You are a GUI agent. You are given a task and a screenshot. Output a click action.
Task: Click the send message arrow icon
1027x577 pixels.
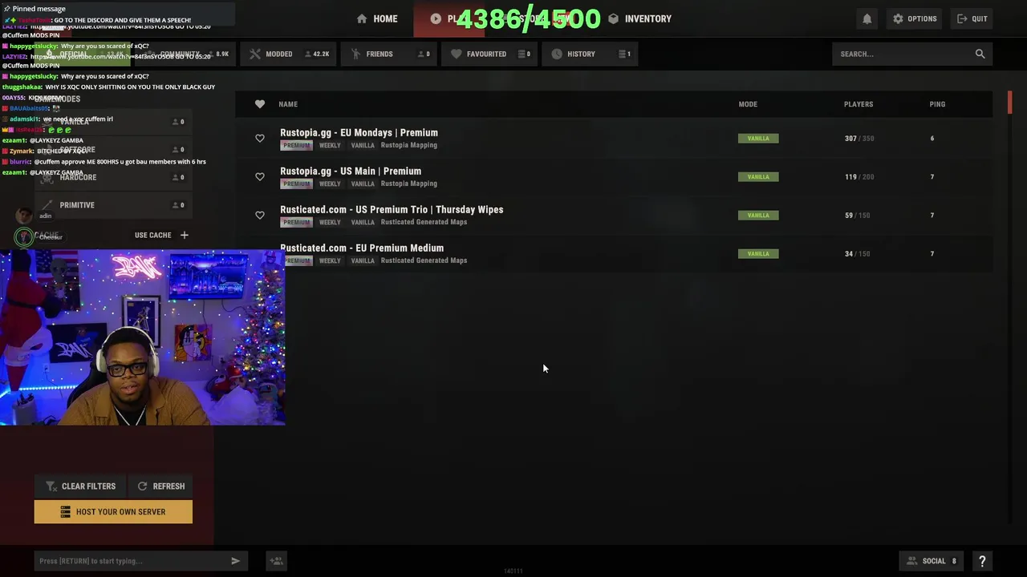click(x=236, y=561)
